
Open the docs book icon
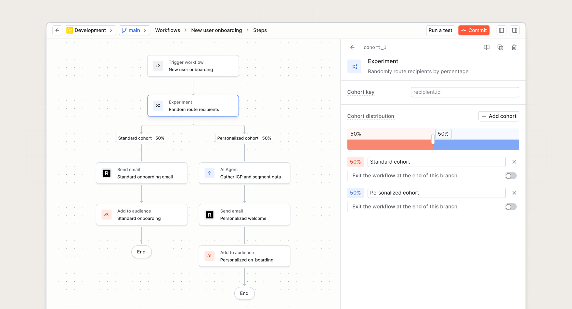(x=487, y=47)
